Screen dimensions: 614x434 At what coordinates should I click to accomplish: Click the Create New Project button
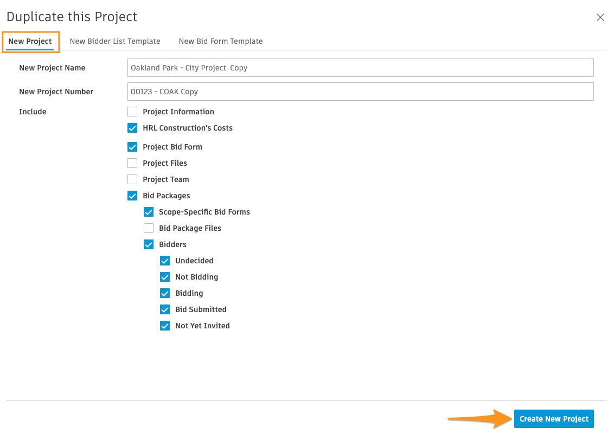554,419
